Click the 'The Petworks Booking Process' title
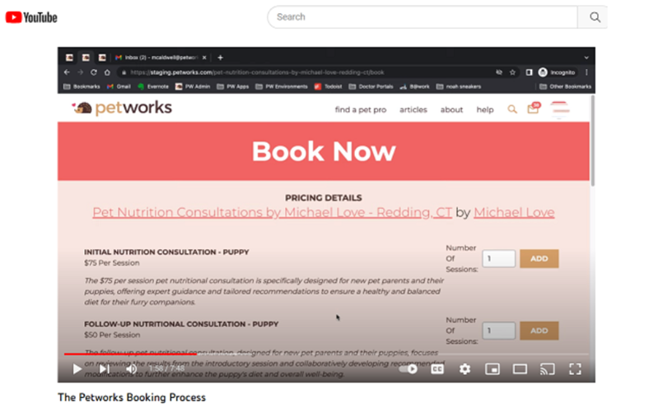The width and height of the screenshot is (649, 412). 132,397
